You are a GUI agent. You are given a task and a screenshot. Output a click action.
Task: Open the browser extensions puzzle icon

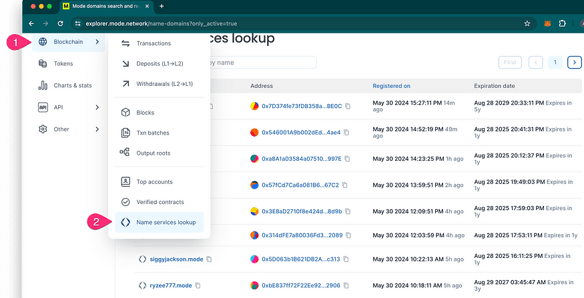pyautogui.click(x=563, y=23)
